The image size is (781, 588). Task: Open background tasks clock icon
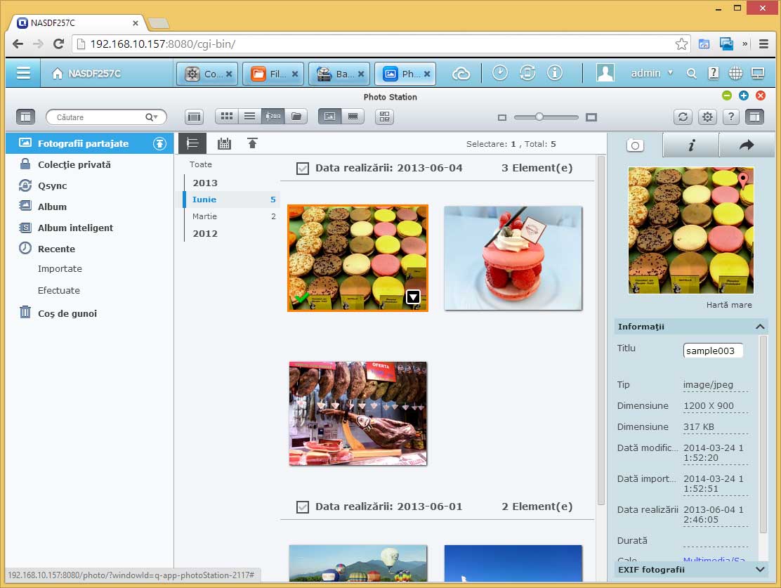pos(499,73)
